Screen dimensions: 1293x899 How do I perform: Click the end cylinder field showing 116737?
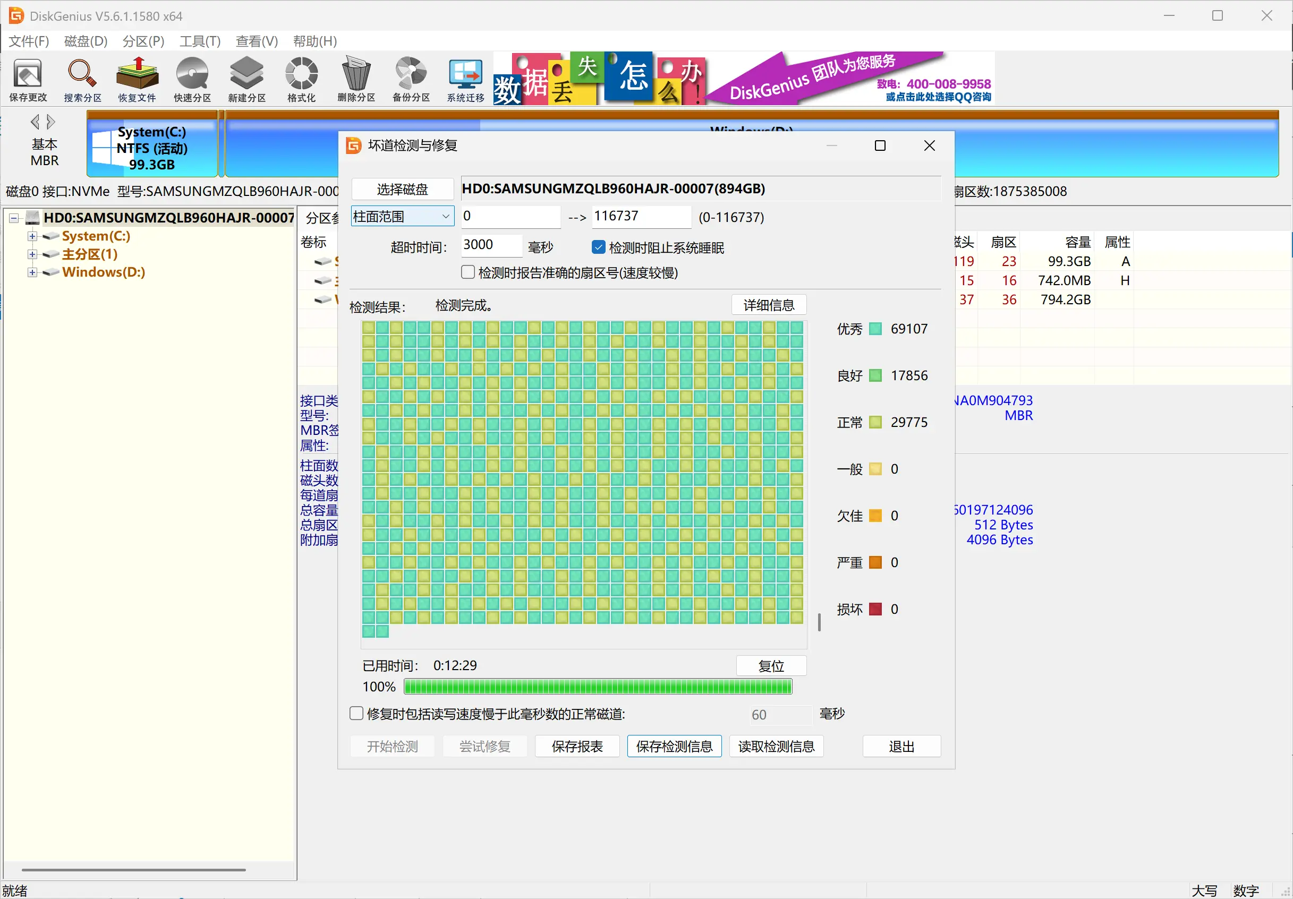click(x=641, y=217)
